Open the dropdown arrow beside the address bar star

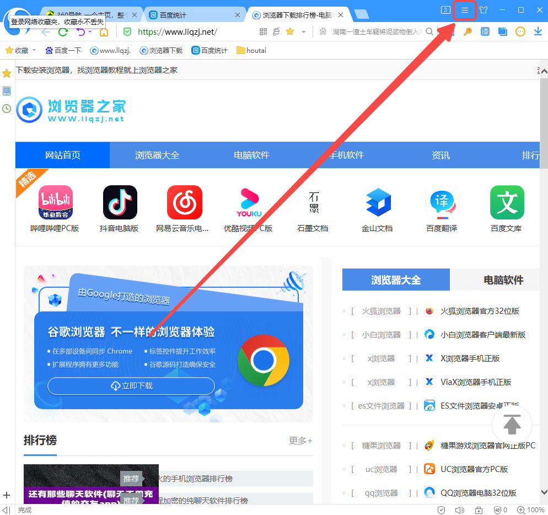[304, 32]
